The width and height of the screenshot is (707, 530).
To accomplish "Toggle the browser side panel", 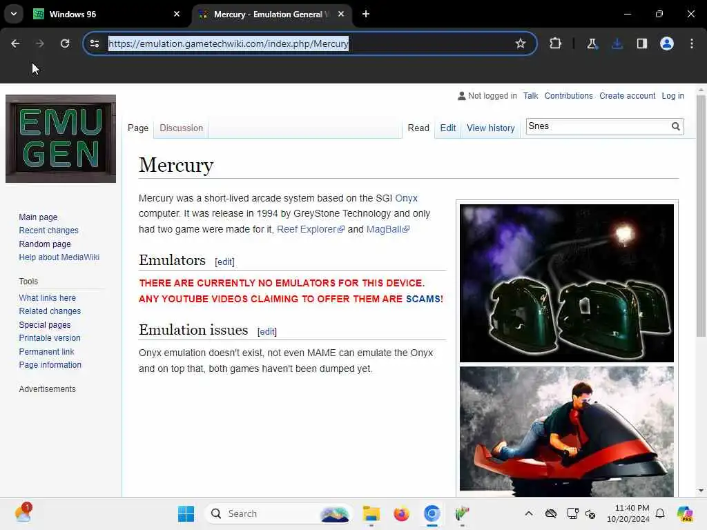I will click(642, 43).
